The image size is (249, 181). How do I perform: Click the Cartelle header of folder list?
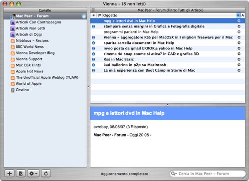(x=45, y=10)
